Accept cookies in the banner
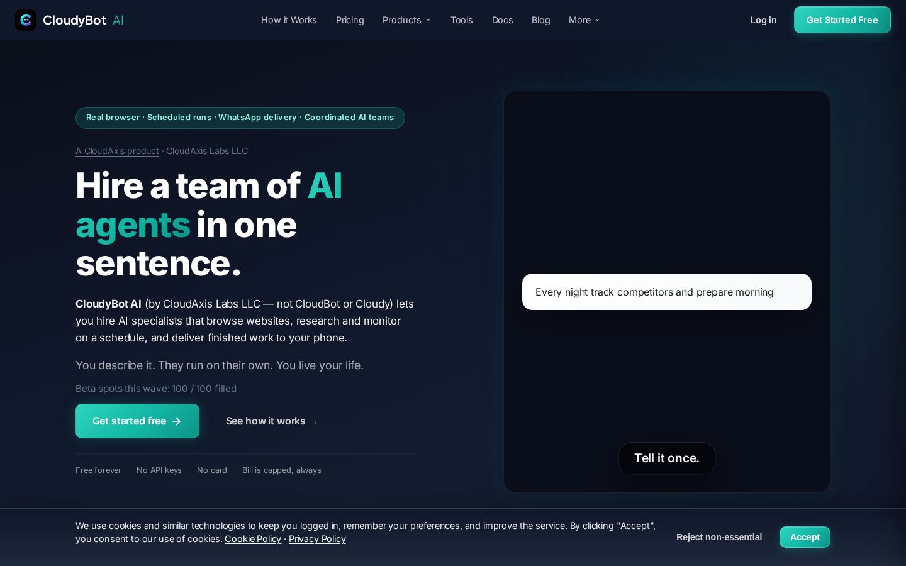Image resolution: width=906 pixels, height=566 pixels. 805,537
